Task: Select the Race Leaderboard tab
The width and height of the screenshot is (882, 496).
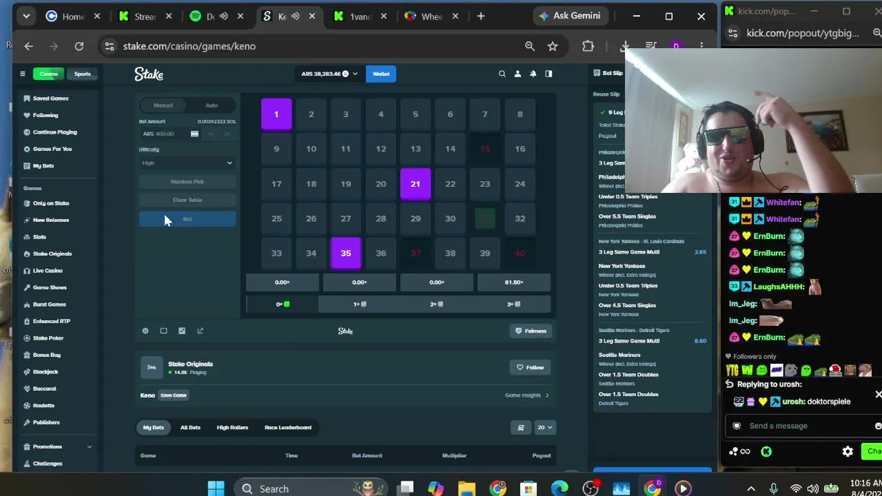Action: pos(288,428)
